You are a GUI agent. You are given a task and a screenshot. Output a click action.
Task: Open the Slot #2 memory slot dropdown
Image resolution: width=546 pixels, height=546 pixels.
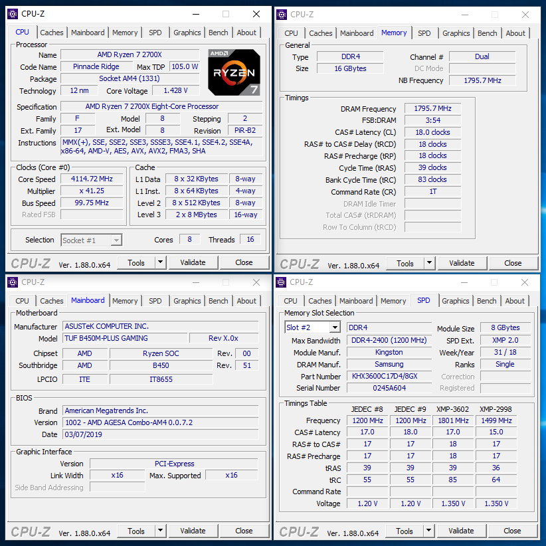335,327
